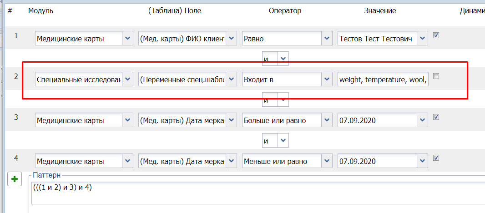Screen dimensions: 485x213
Task: Expand the '(Переменные спец.шаблона)' field dropdown
Action: pyautogui.click(x=231, y=79)
